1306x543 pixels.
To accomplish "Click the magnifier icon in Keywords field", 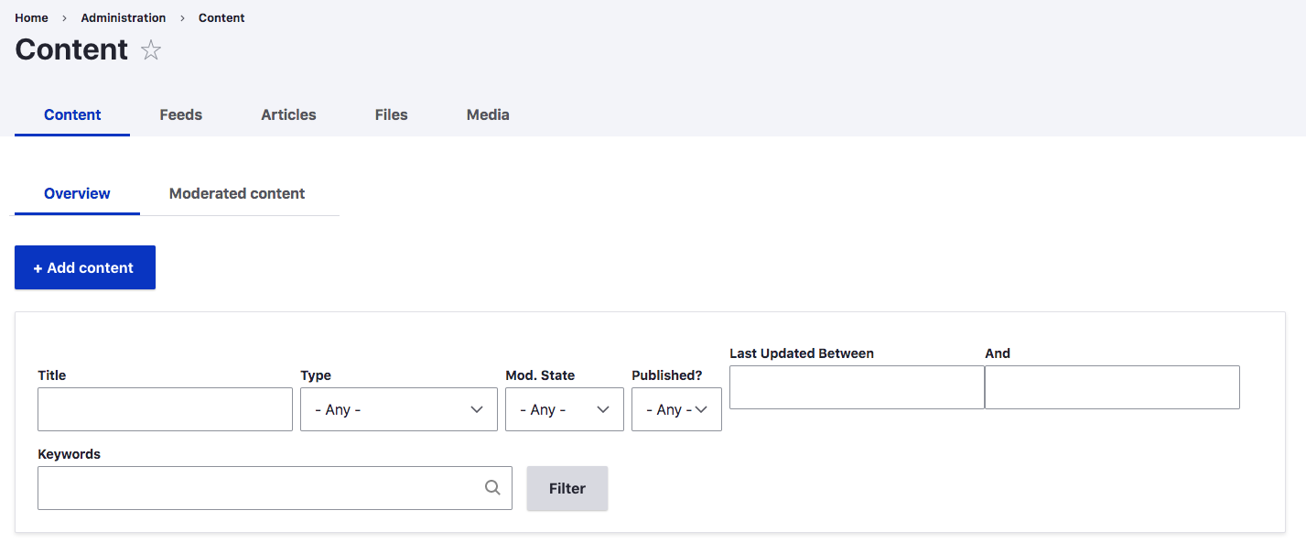I will 492,488.
